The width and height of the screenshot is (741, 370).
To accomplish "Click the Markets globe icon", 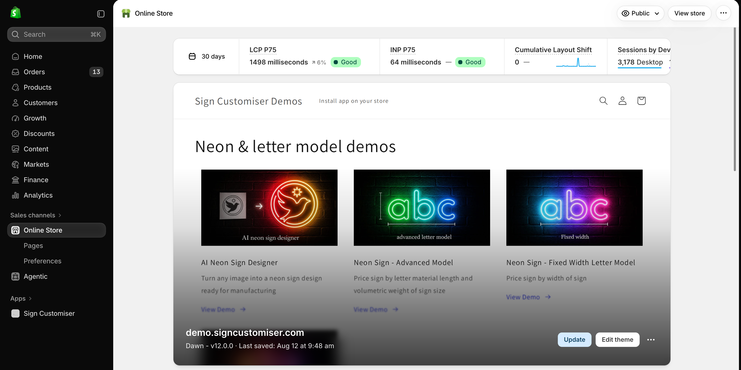I will 15,164.
